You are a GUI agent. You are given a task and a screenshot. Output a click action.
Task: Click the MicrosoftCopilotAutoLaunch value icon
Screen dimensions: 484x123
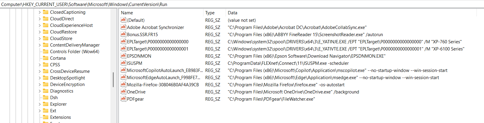pyautogui.click(x=123, y=70)
